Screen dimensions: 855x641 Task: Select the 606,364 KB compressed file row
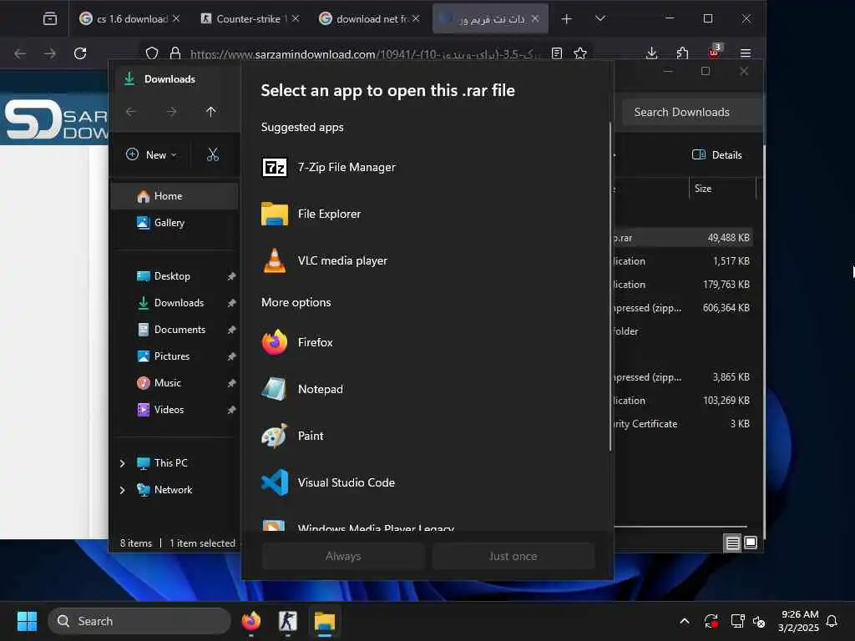(683, 307)
